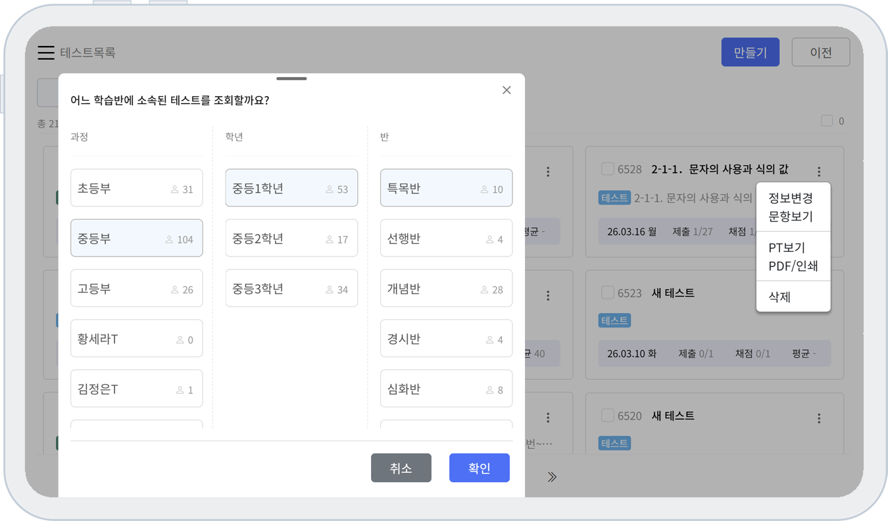
Task: Tick the checkbox for test 6520
Action: (607, 416)
